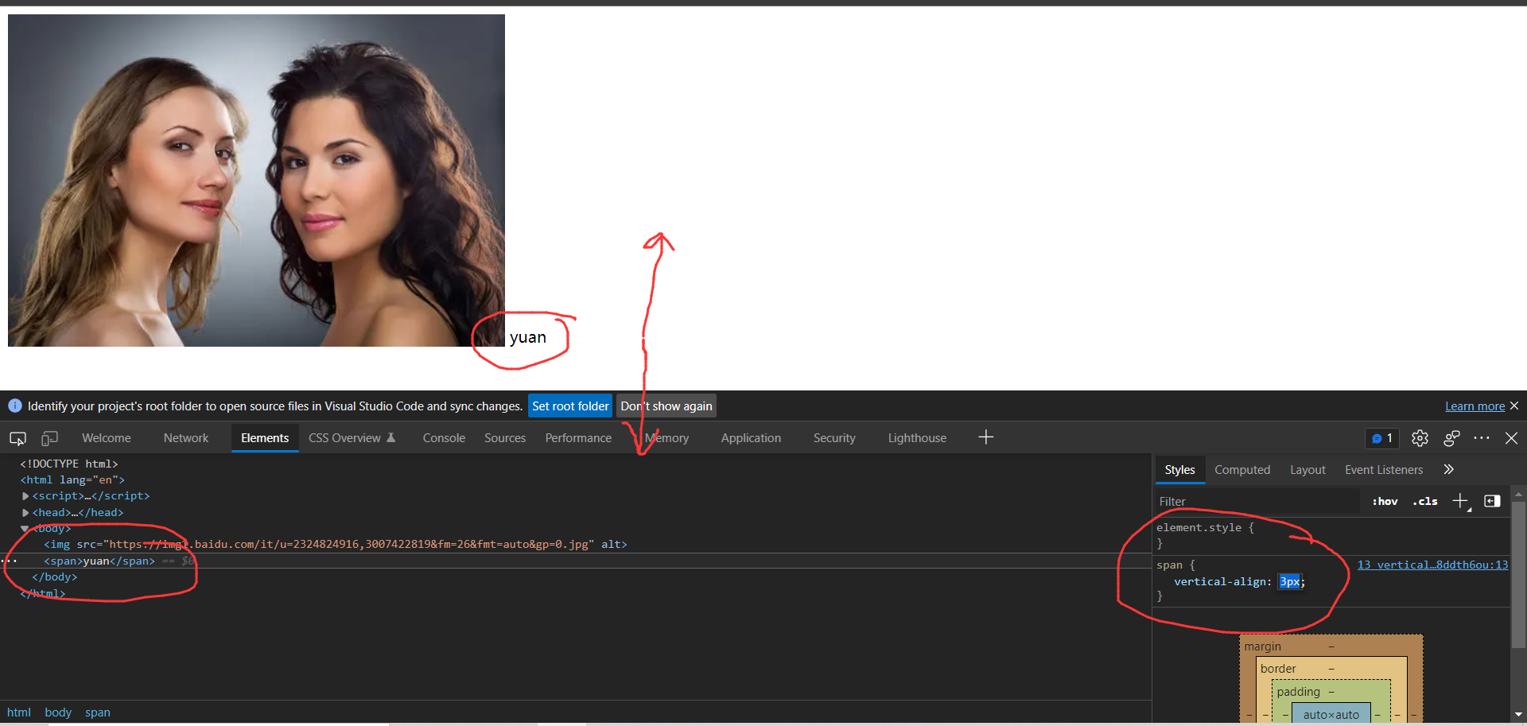Toggle device emulation mode icon

click(49, 438)
